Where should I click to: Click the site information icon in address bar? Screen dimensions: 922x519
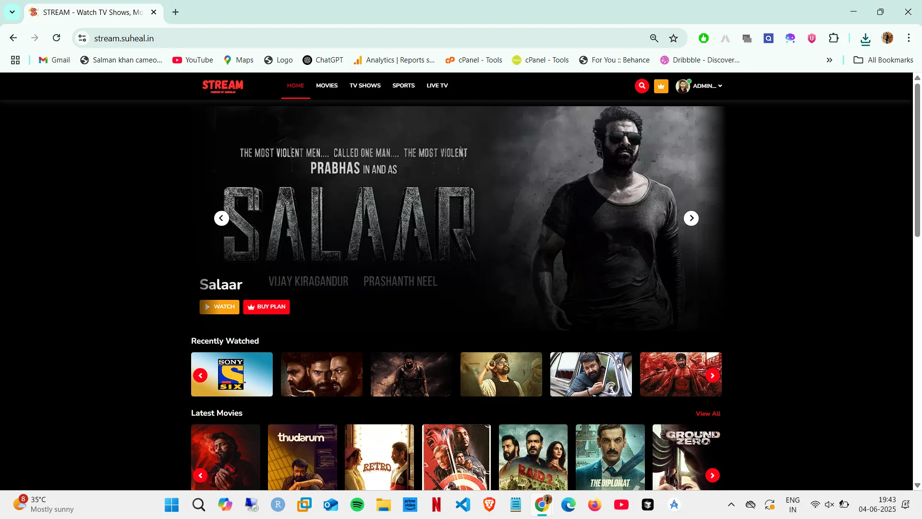pos(83,38)
